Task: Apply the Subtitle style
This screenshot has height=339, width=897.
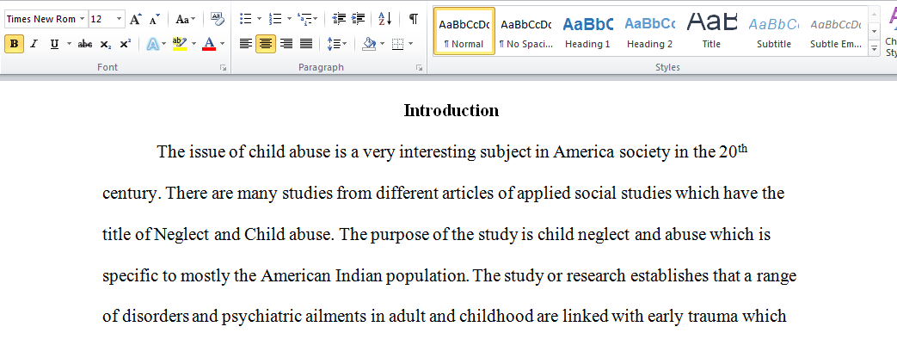Action: (773, 32)
